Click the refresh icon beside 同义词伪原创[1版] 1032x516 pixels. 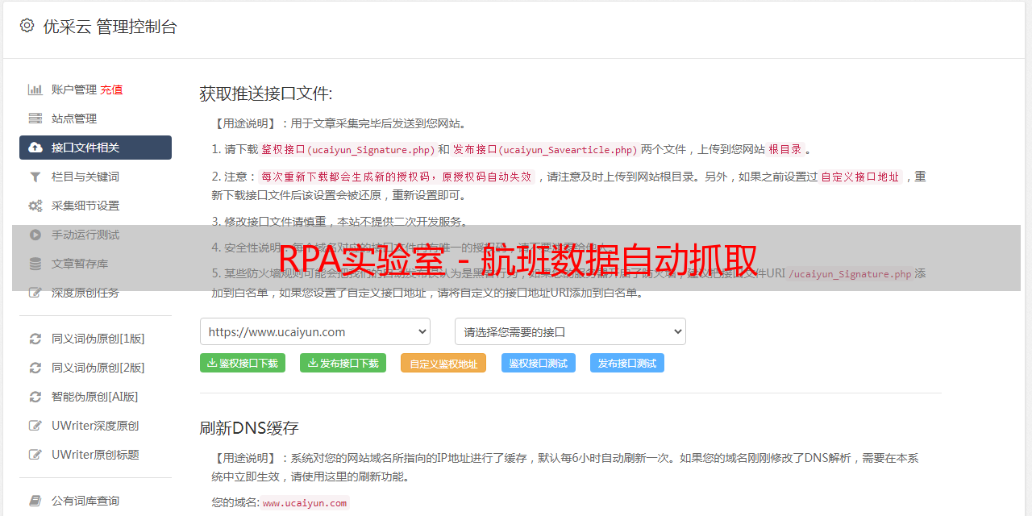point(35,339)
